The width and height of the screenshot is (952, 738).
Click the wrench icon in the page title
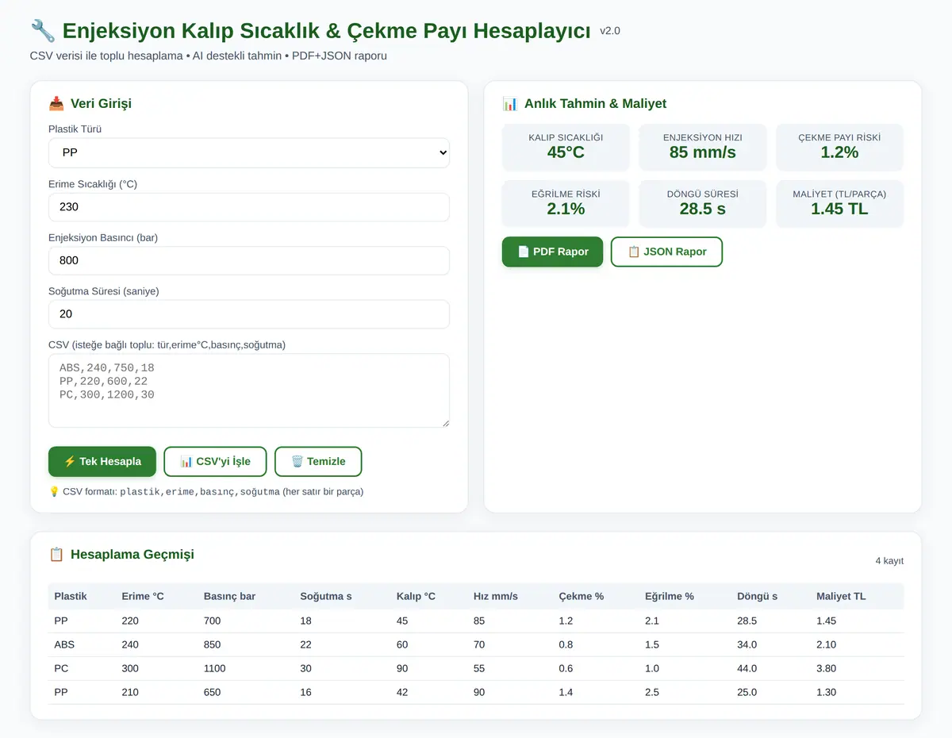43,31
